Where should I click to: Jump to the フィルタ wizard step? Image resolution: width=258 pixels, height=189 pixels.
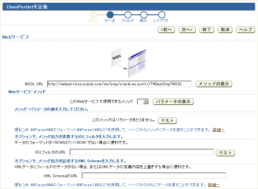128,15
